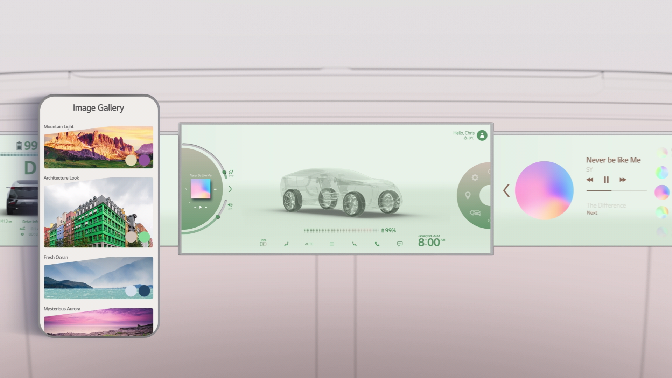This screenshot has height=378, width=672.
Task: Skip to previous track in player
Action: pyautogui.click(x=590, y=180)
